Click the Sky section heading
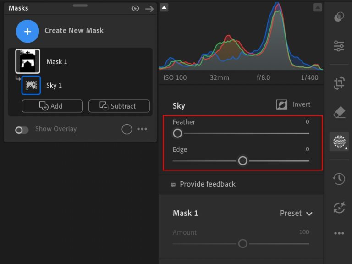This screenshot has height=264, width=352. tap(179, 106)
